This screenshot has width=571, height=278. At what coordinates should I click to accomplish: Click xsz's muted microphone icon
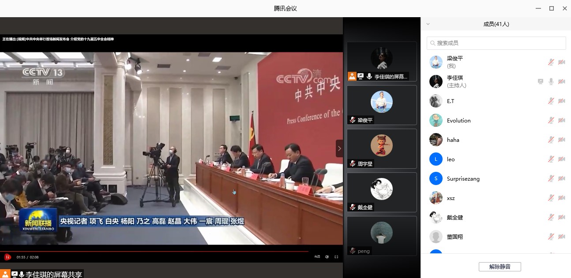[x=551, y=198]
